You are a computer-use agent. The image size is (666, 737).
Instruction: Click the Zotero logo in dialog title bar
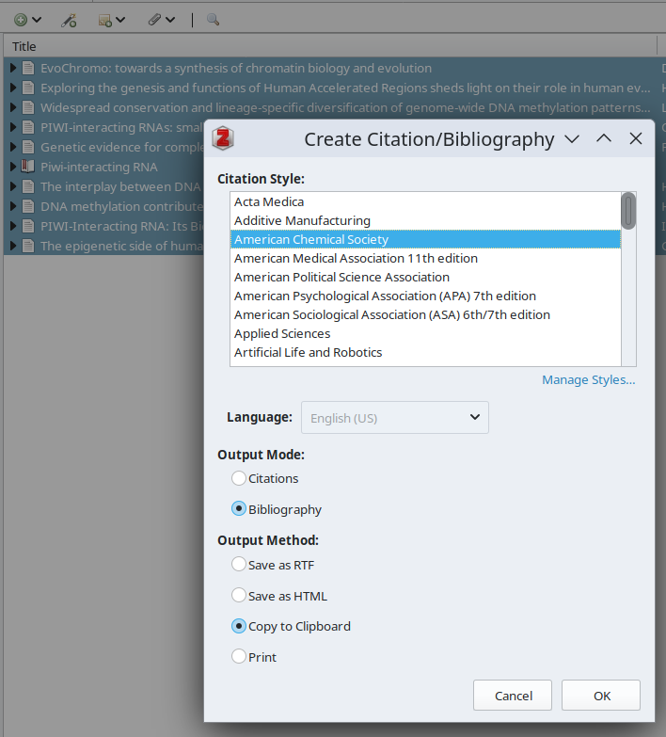223,138
